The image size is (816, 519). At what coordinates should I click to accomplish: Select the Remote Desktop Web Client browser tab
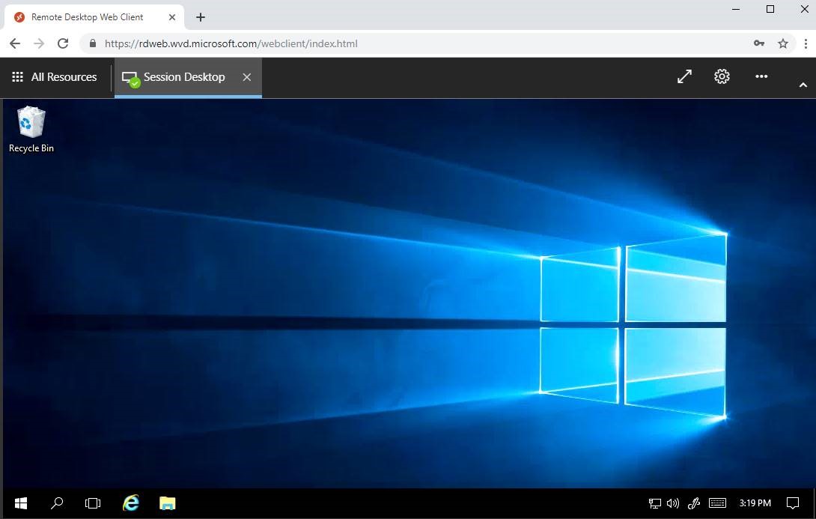click(94, 17)
